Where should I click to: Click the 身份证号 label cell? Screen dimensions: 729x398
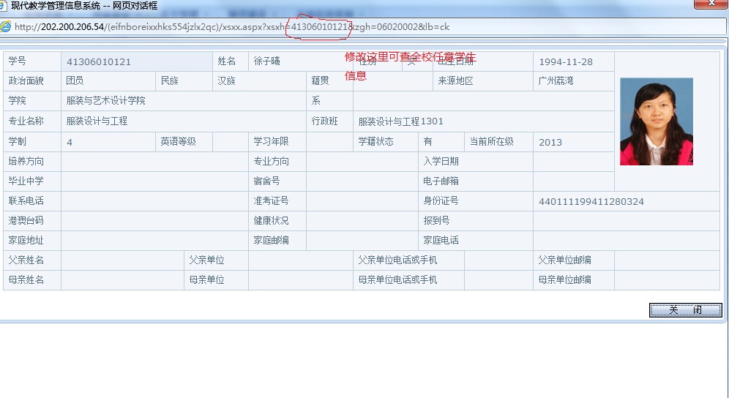point(476,201)
